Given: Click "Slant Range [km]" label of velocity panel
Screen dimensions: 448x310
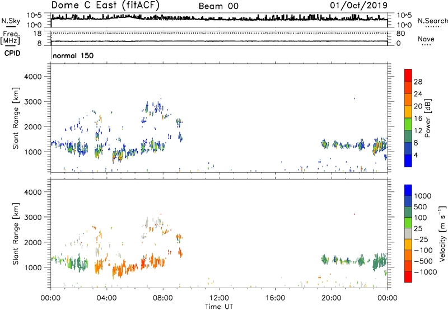Looking at the screenshot, I should click(16, 234).
